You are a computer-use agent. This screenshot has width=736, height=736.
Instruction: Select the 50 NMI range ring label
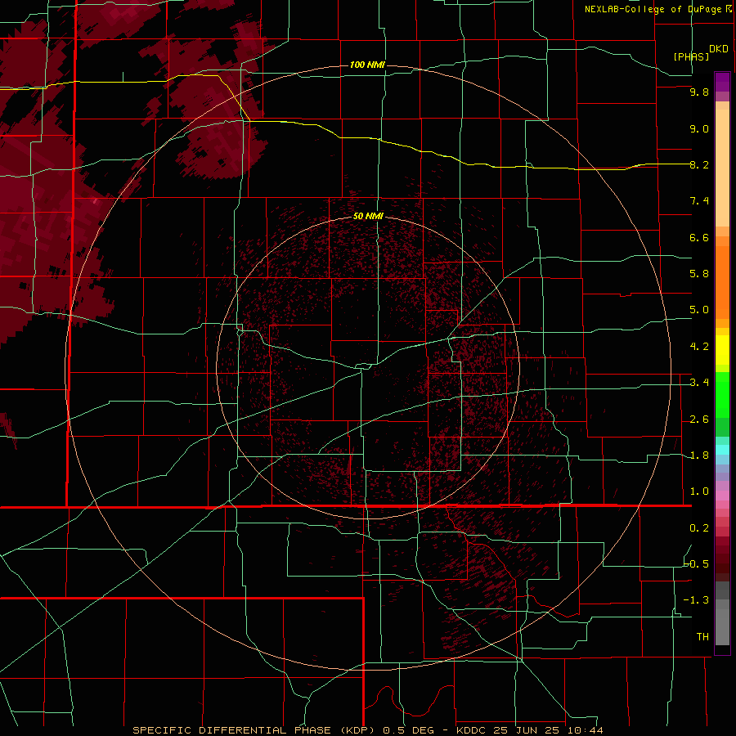pos(368,216)
